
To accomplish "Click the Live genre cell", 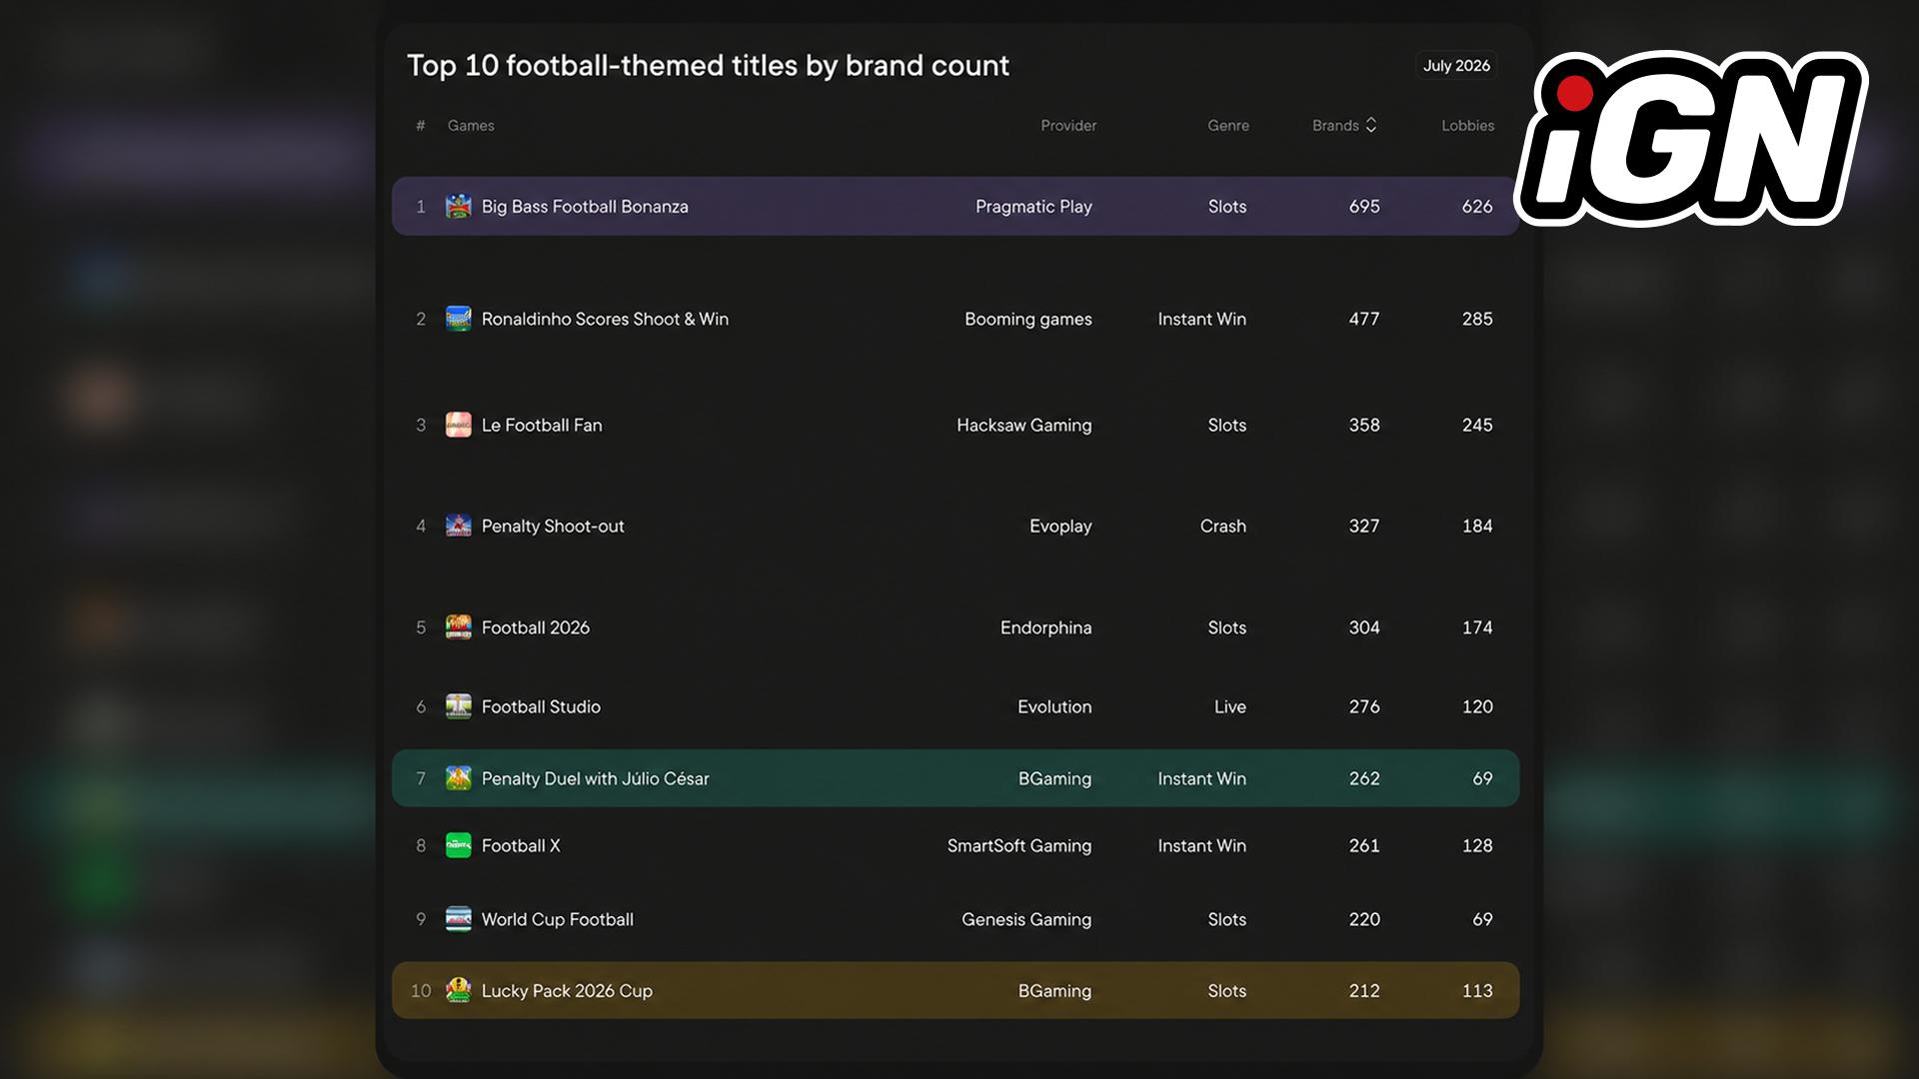I will click(x=1229, y=706).
